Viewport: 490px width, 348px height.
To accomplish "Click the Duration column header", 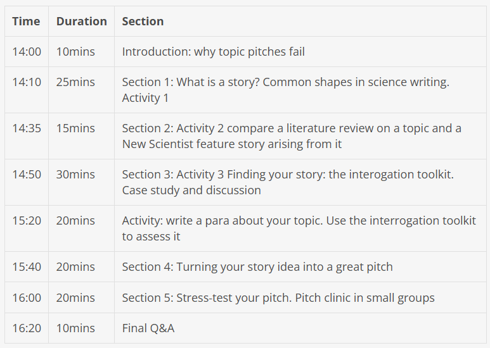I will 82,22.
